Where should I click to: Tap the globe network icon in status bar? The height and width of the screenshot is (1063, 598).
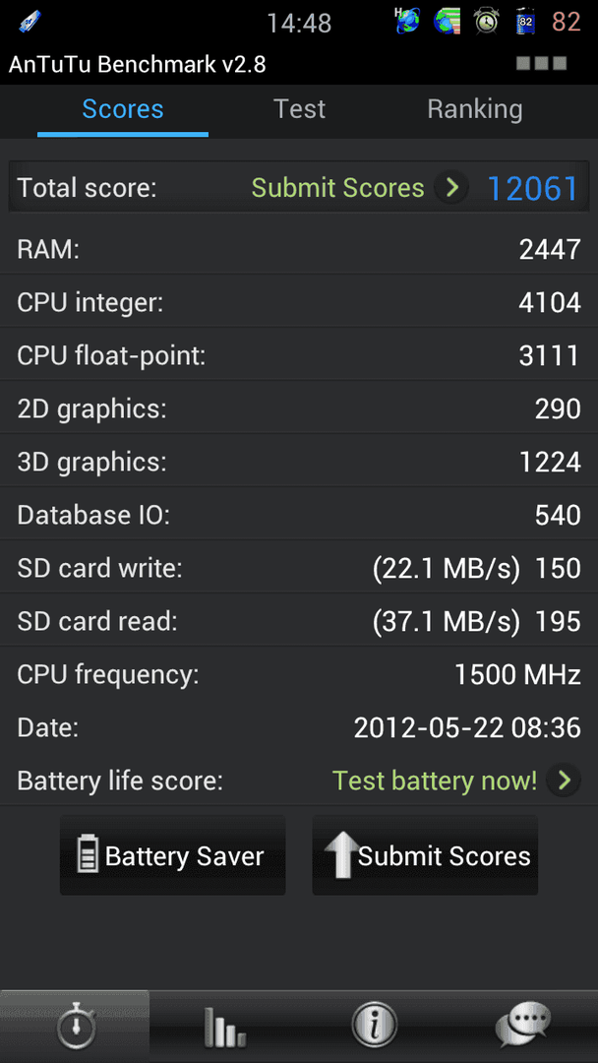[x=408, y=23]
